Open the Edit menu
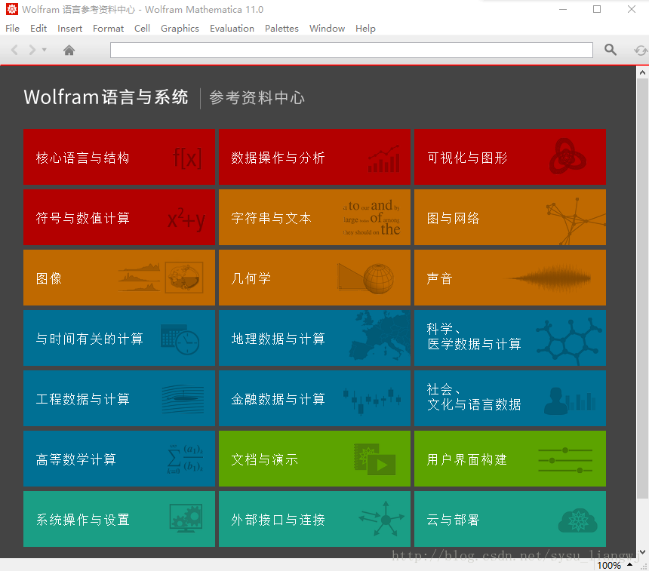 [x=38, y=28]
